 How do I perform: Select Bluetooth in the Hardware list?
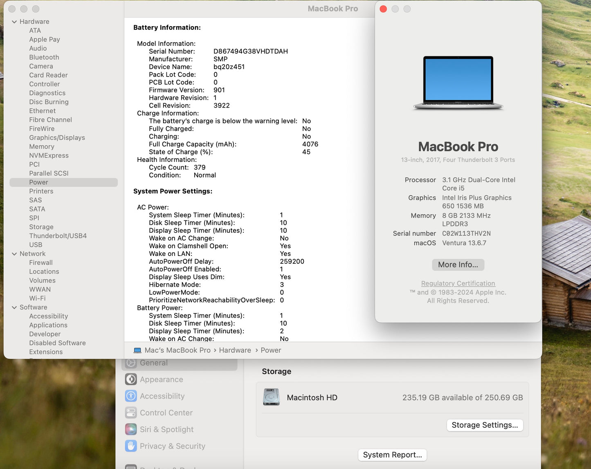click(x=44, y=57)
